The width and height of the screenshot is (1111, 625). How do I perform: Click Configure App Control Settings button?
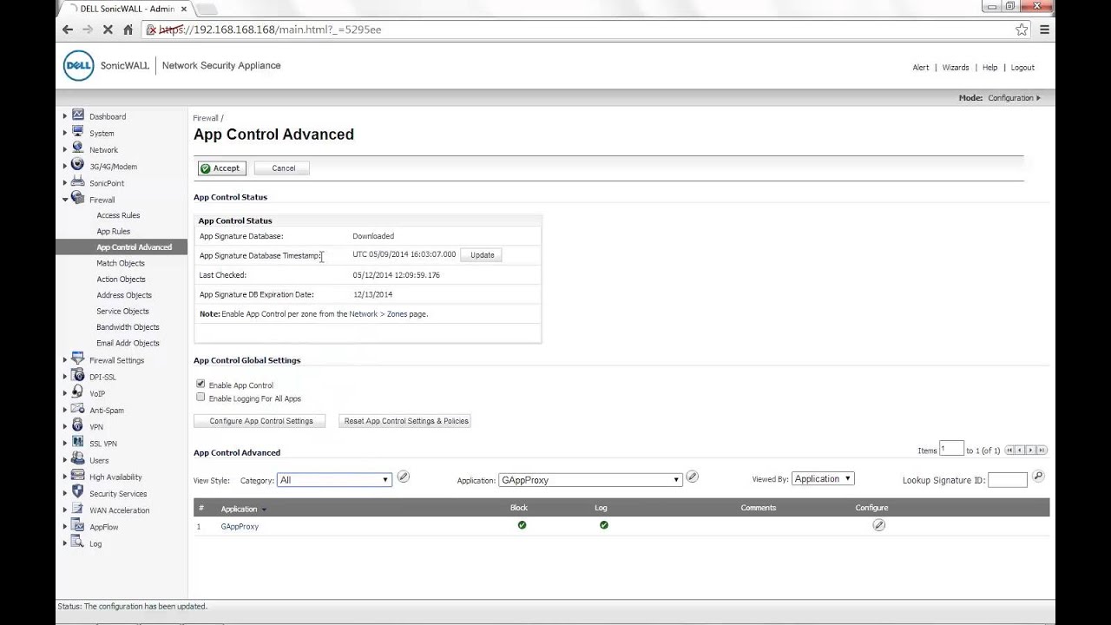(260, 421)
